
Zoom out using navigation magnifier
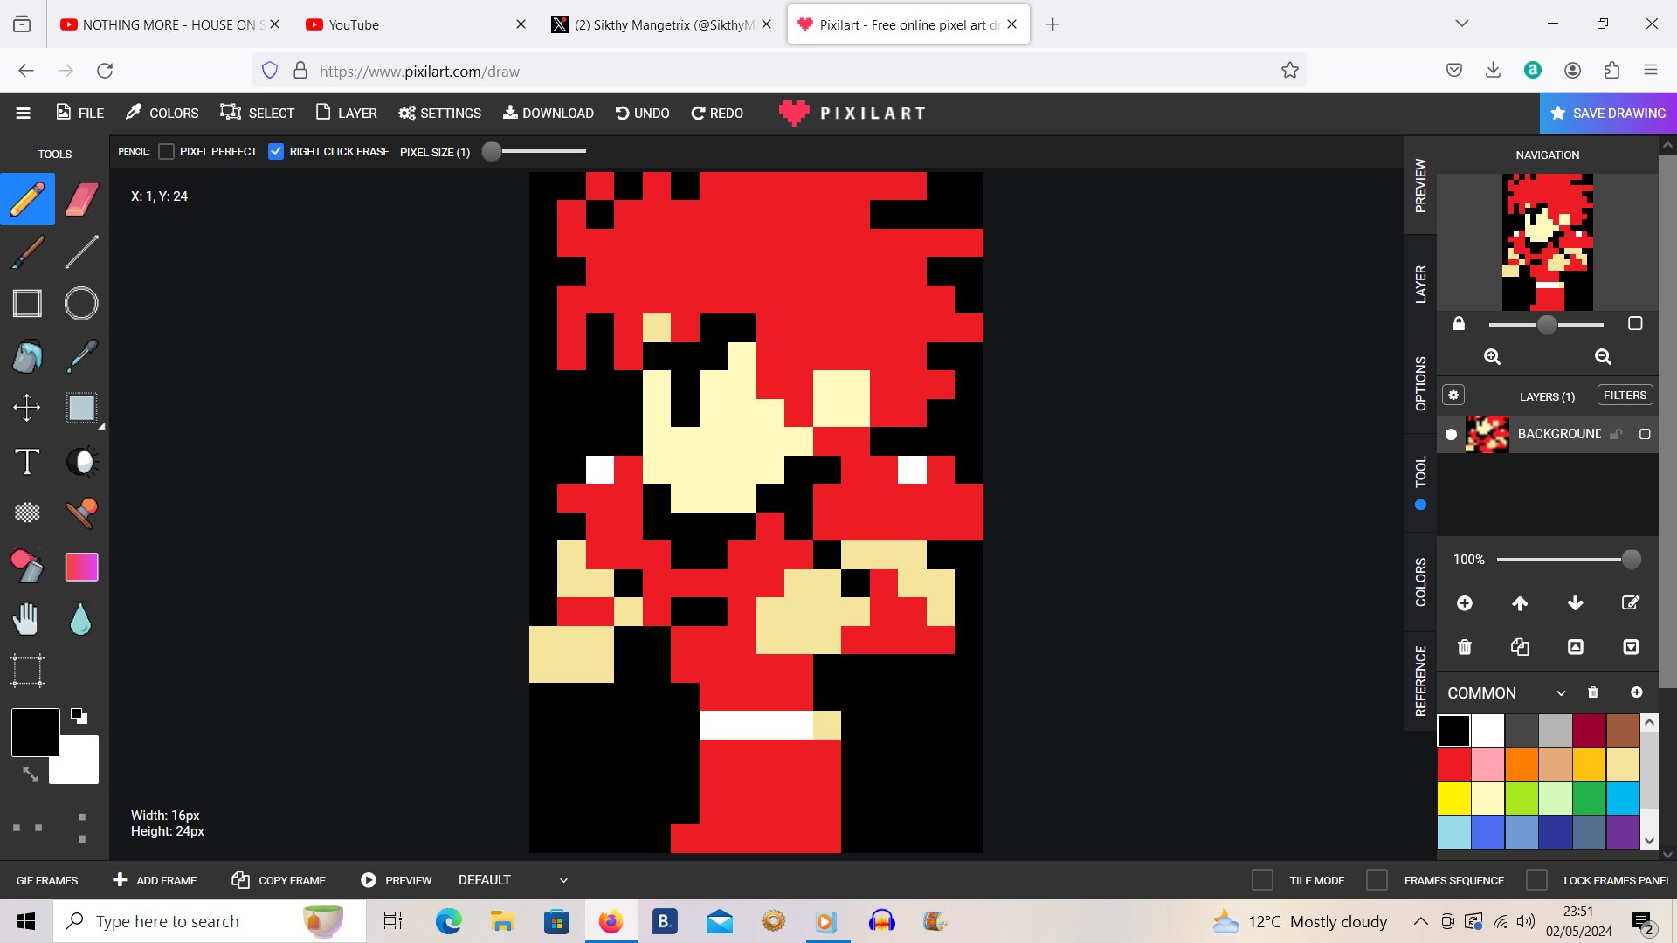1603,356
